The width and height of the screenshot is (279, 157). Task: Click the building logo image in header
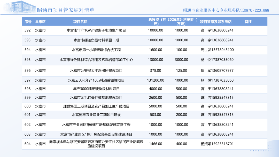pos(20,7)
